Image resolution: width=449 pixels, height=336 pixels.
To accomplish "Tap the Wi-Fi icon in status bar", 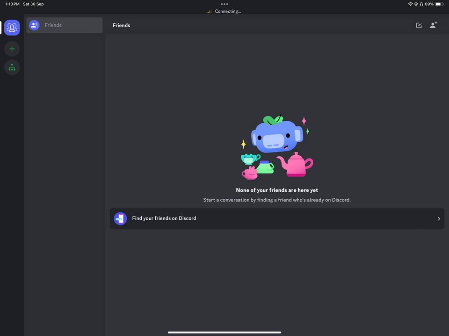I will pyautogui.click(x=410, y=4).
